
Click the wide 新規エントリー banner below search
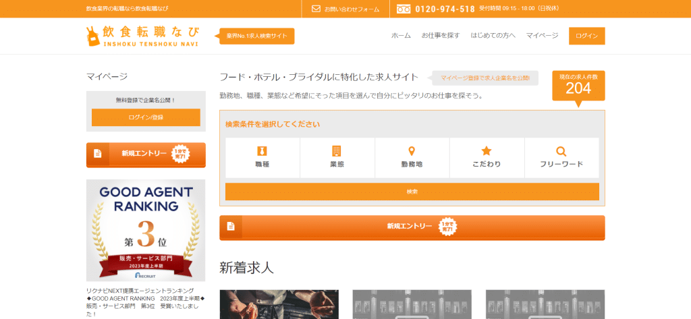point(412,227)
